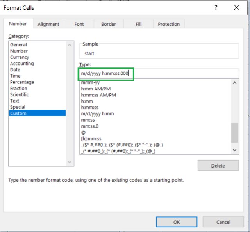Open the Font tab
The height and width of the screenshot is (232, 250).
(79, 24)
